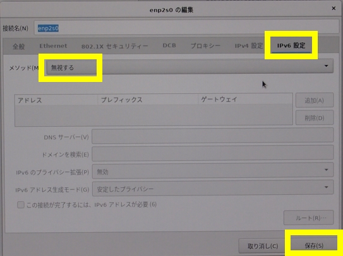This screenshot has width=343, height=256.
Task: Click the DNS サーバー input field
Action: click(213, 136)
